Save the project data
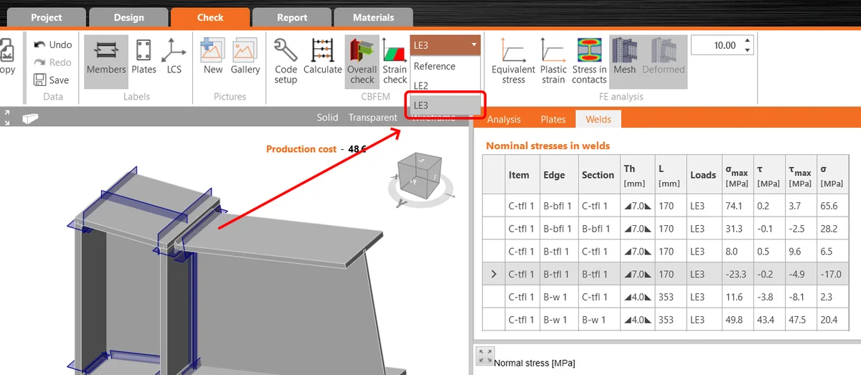This screenshot has height=375, width=861. point(52,80)
